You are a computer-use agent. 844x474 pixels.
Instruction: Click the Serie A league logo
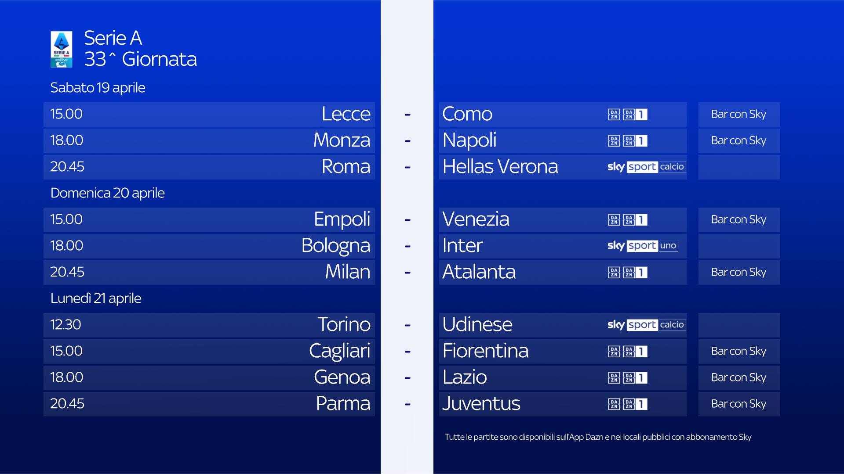click(61, 49)
